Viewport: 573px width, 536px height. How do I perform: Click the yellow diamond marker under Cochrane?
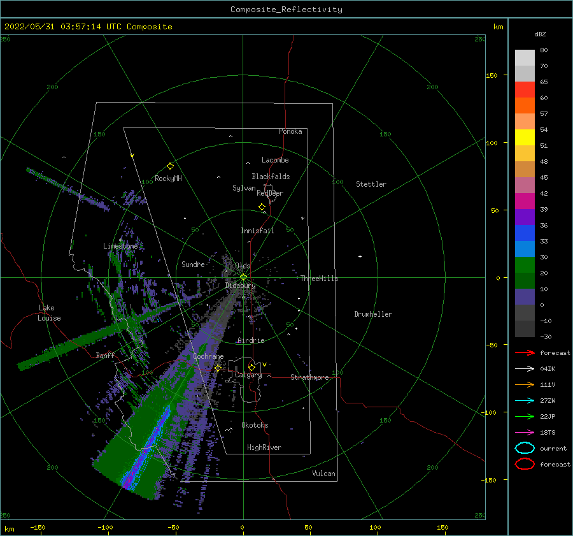coord(218,368)
